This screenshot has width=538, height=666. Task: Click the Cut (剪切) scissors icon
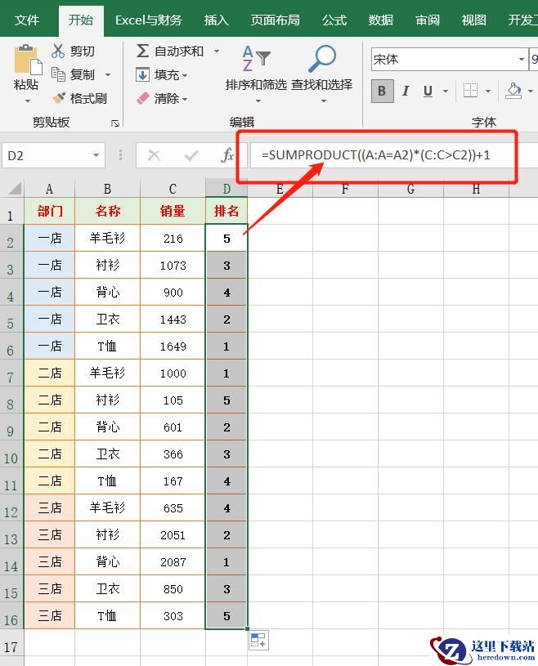tap(58, 51)
